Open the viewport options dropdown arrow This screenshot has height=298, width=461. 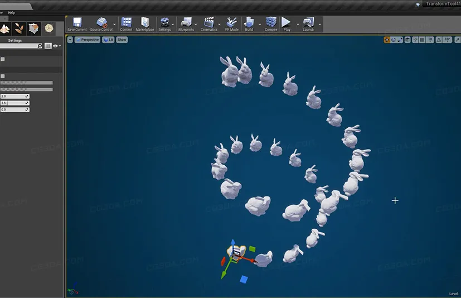(x=70, y=40)
